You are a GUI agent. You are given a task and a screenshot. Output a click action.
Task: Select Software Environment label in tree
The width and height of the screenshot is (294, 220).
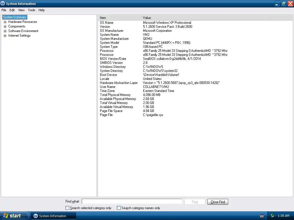click(23, 31)
